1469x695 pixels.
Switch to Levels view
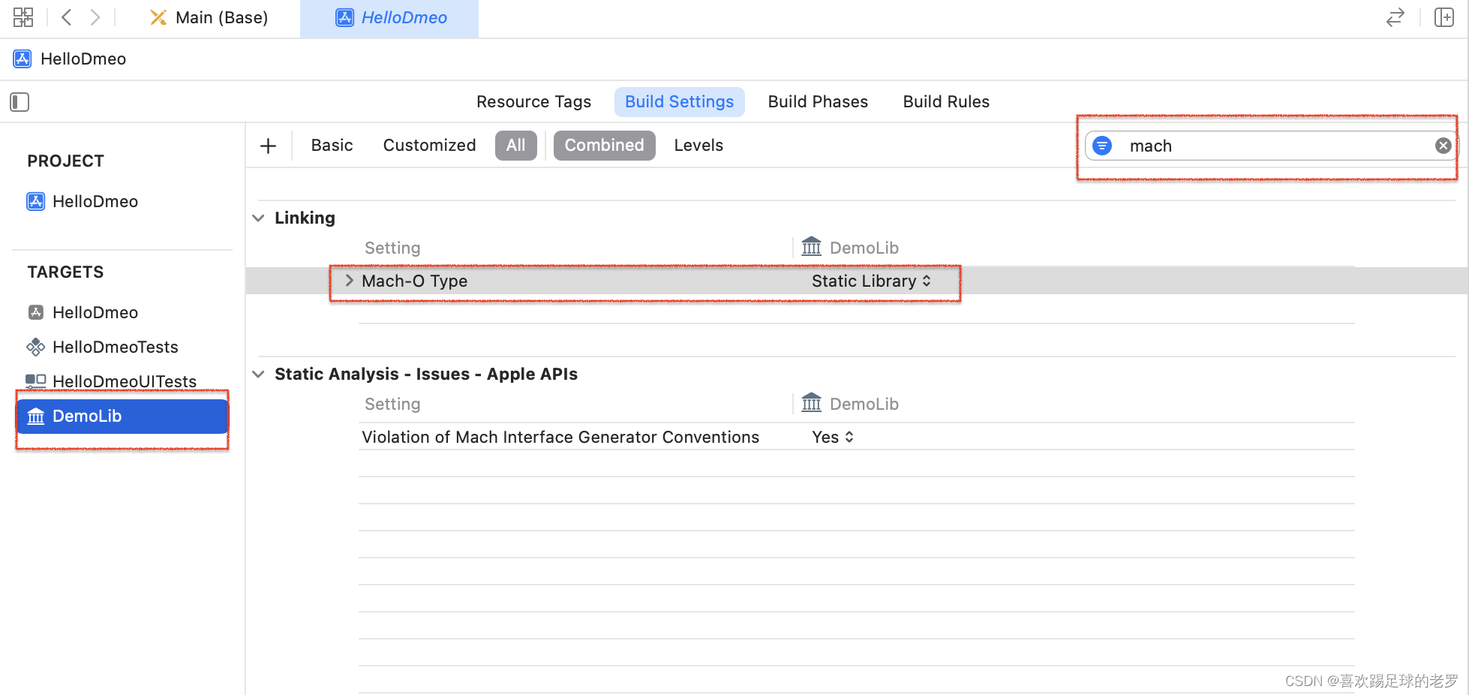[698, 146]
